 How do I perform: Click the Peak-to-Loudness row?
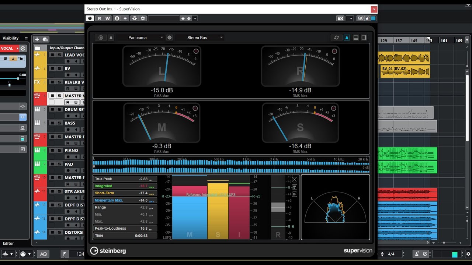pos(125,229)
